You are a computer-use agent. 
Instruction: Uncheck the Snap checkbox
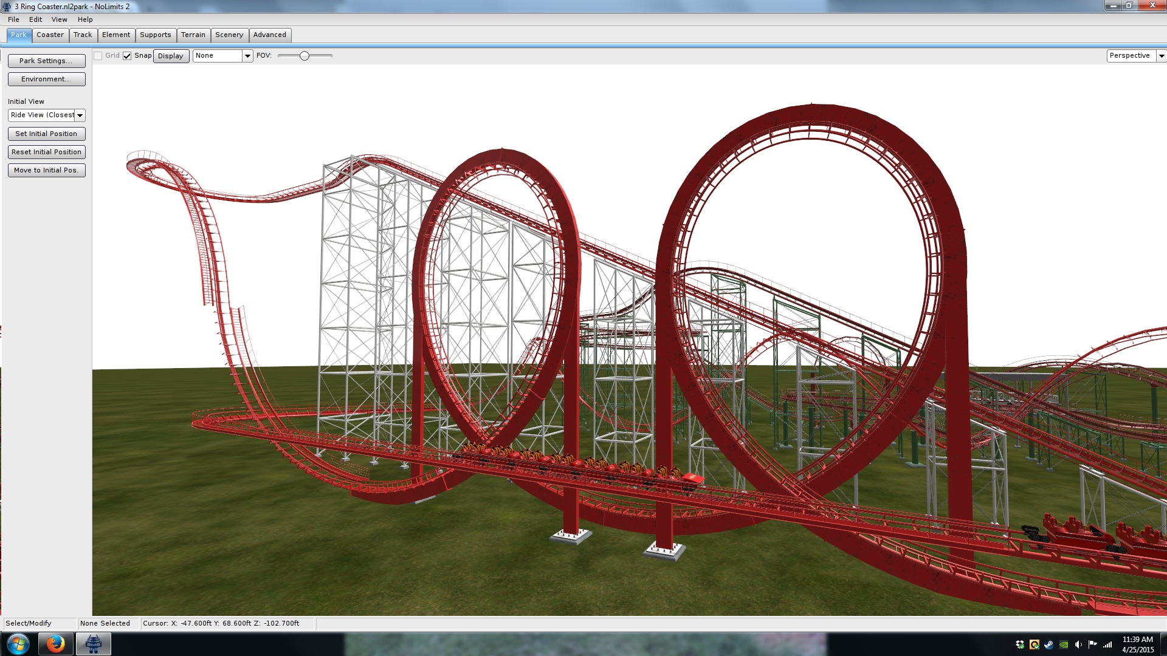coord(127,56)
